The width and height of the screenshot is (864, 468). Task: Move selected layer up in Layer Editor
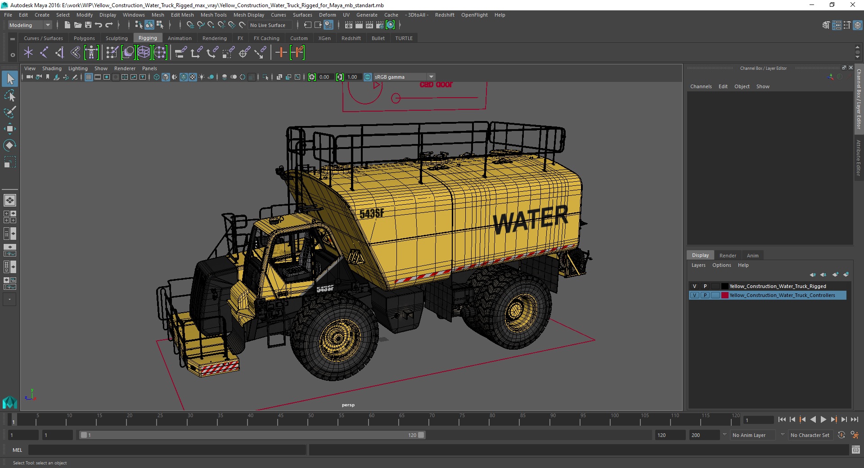813,274
